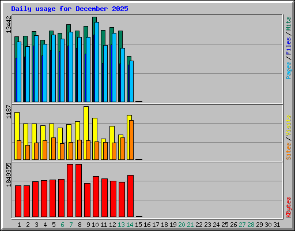Click the Pages legend label

(x=289, y=70)
